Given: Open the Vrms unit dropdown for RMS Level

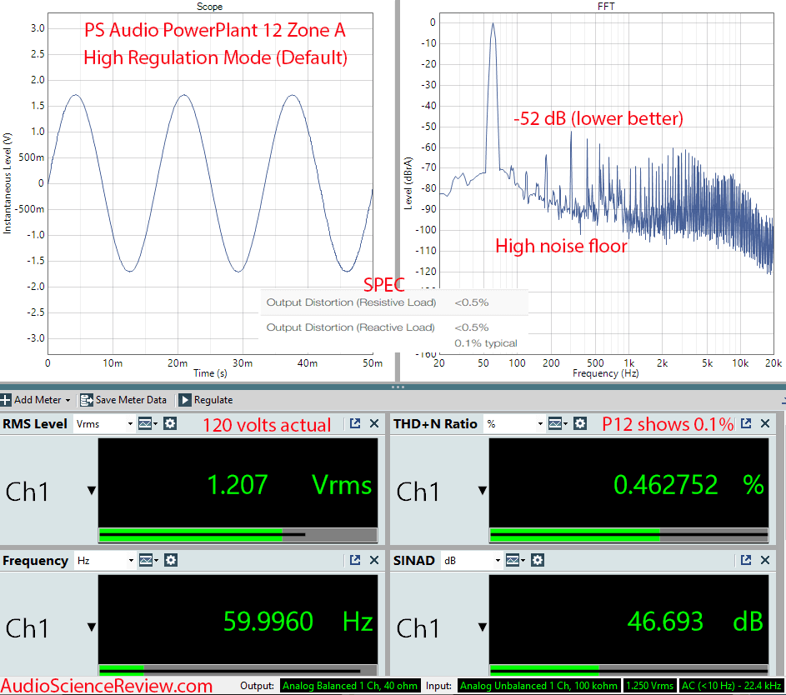Looking at the screenshot, I should click(104, 424).
